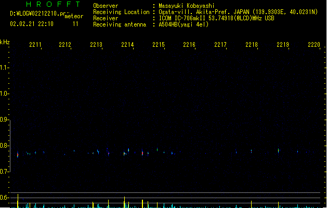Click the meteor echo below the 2219 marker

pyautogui.click(x=279, y=150)
